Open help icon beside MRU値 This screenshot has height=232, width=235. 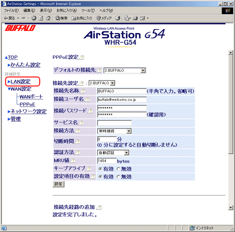(73, 161)
